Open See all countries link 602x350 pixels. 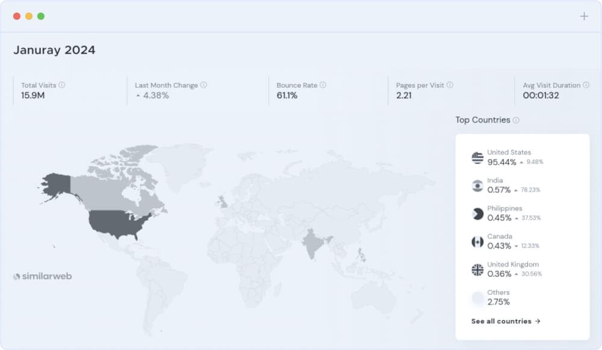tap(506, 321)
